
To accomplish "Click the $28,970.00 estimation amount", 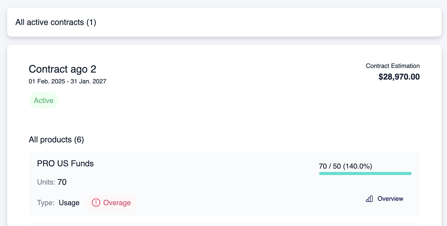I will [x=399, y=77].
